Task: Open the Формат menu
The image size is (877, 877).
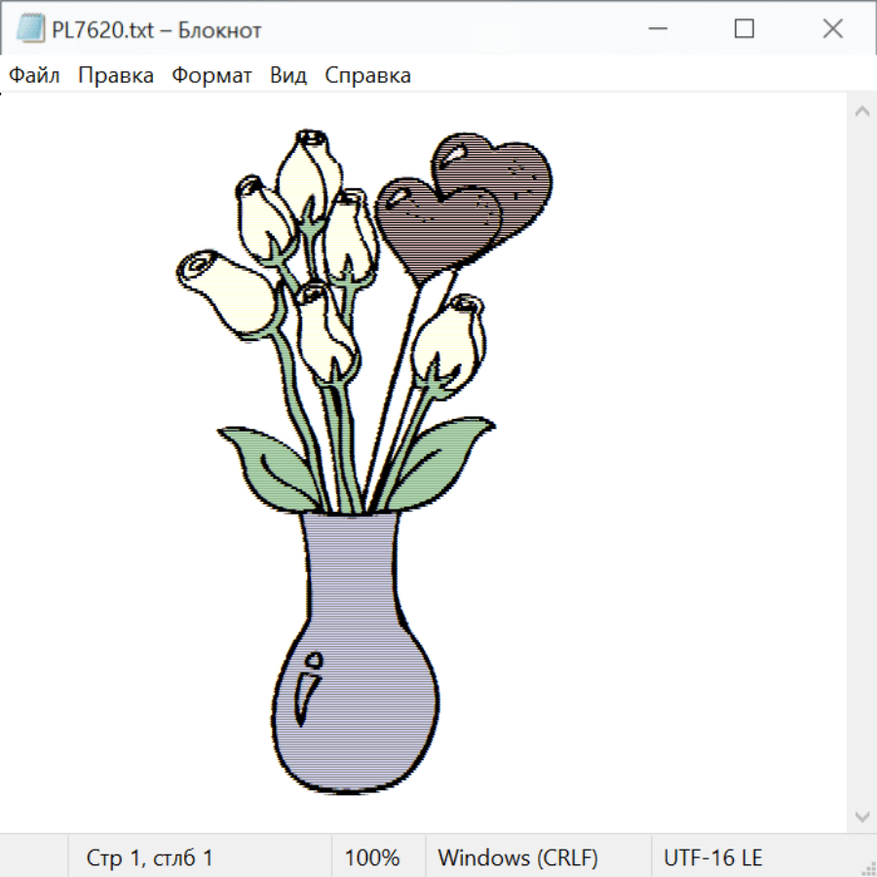Action: point(211,76)
